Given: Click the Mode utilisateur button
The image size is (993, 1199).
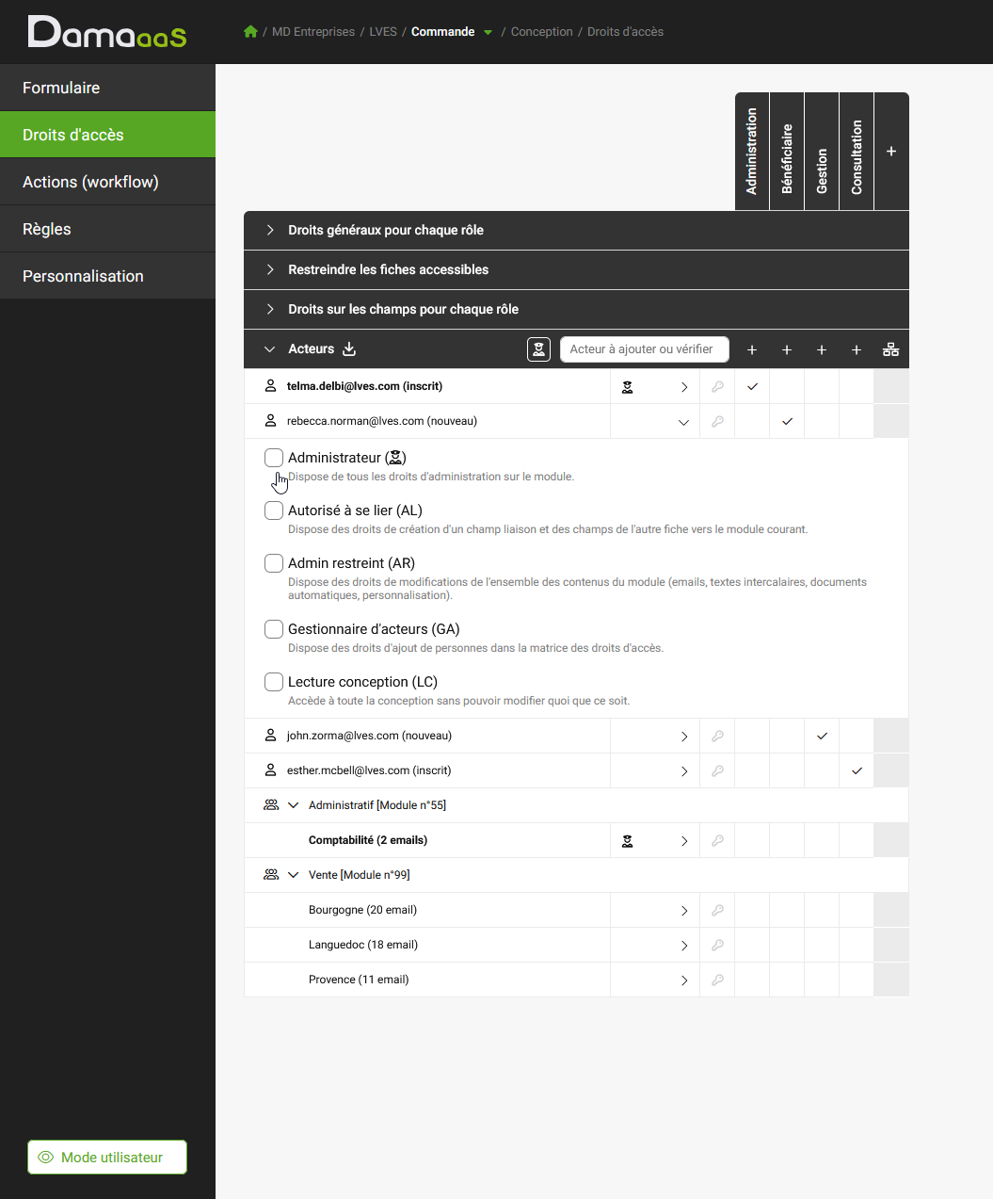Looking at the screenshot, I should click(107, 1158).
